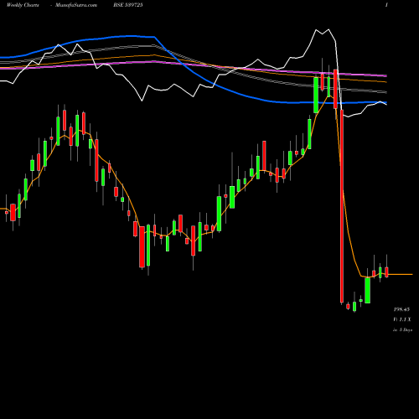Click the large green candle after the crash low
419x419 pixels.
click(x=368, y=290)
